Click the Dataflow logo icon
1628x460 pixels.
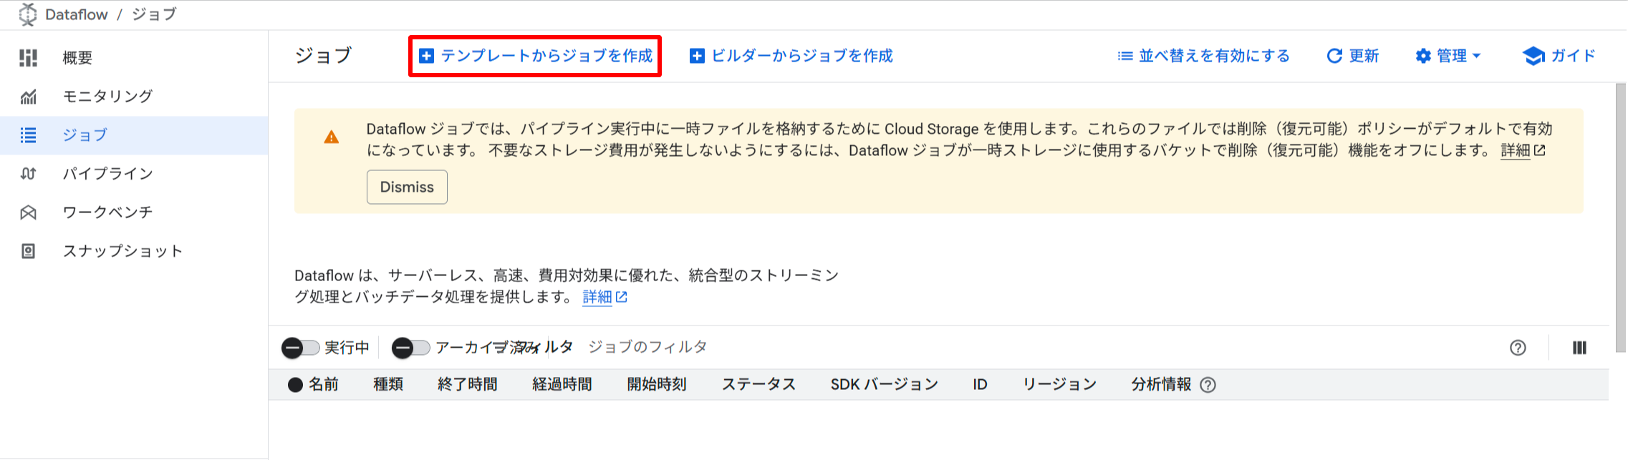pos(28,14)
